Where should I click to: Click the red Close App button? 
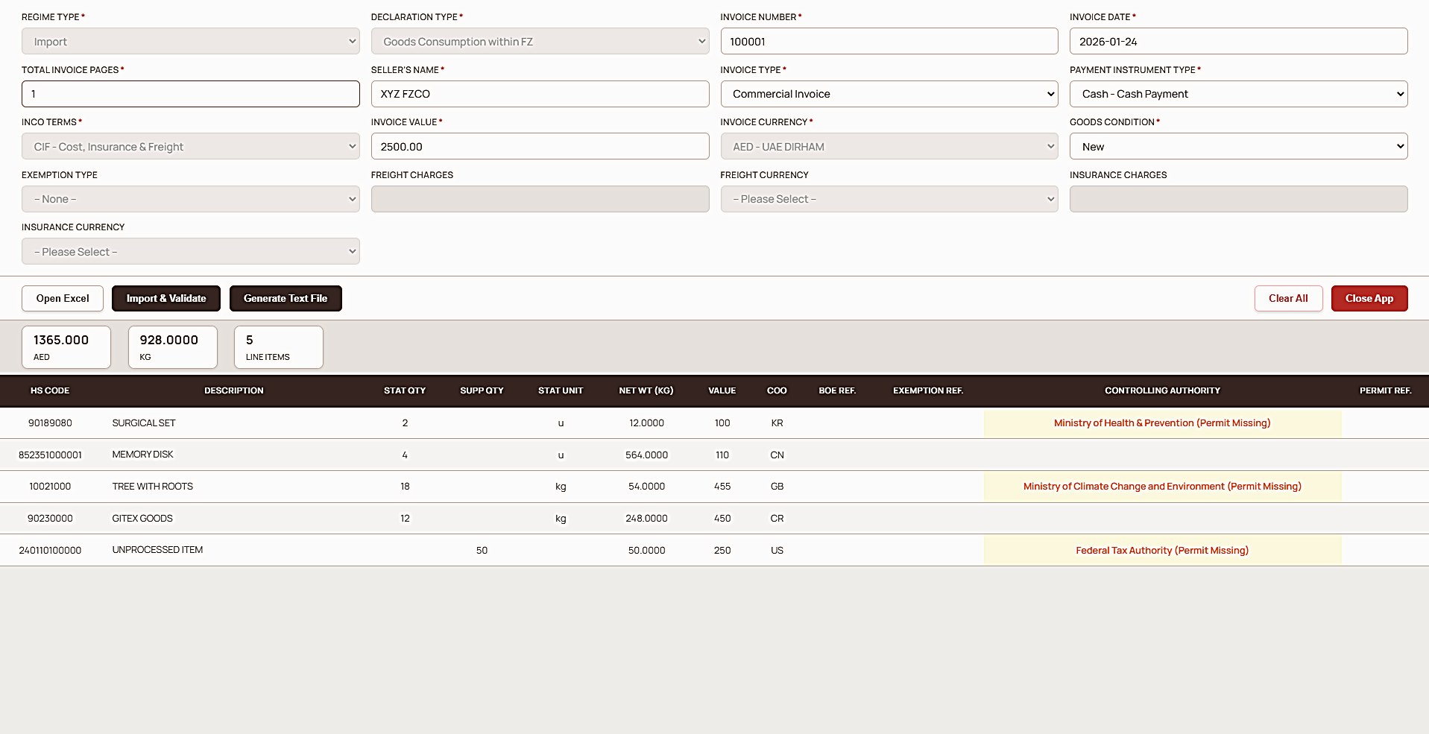(x=1369, y=298)
